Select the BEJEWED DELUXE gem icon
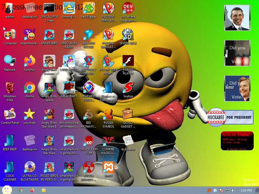The height and width of the screenshot is (194, 259). [x=89, y=34]
